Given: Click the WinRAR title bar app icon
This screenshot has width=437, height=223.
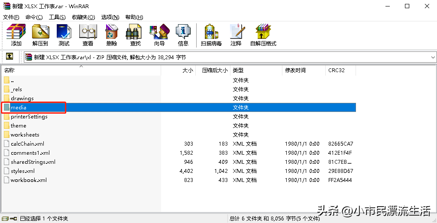Looking at the screenshot, I should coord(6,6).
